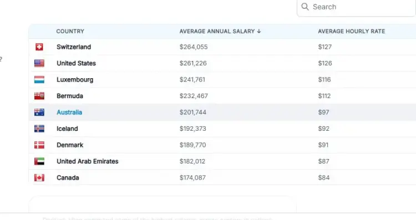
Task: Sort by Average Hourly Rate header
Action: pyautogui.click(x=351, y=31)
